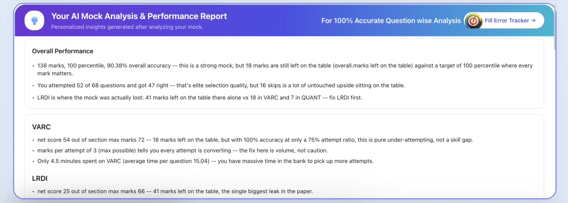This screenshot has height=203, width=568.
Task: Click the 'Your AI Mock Analysis & Performance Report' title
Action: pyautogui.click(x=139, y=16)
